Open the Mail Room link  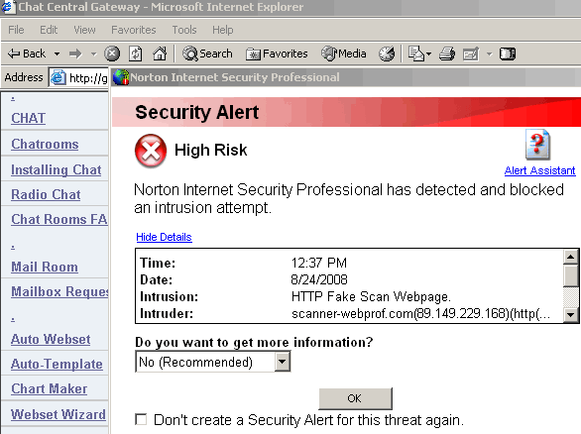pos(45,267)
